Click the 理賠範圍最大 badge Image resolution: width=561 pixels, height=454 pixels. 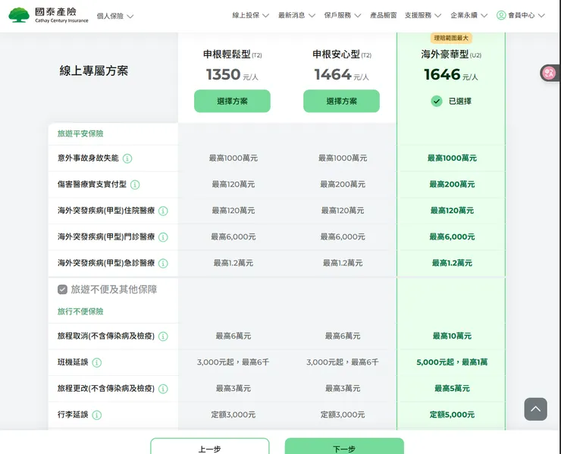(451, 38)
